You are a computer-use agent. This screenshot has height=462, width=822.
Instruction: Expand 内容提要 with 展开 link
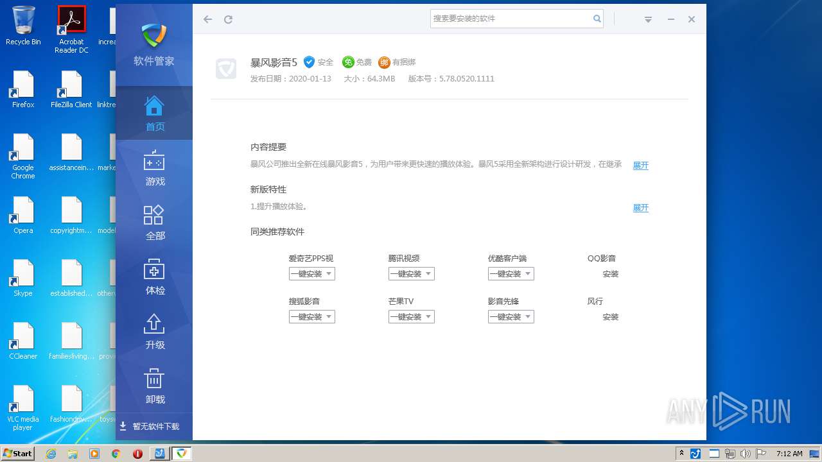[x=641, y=165]
